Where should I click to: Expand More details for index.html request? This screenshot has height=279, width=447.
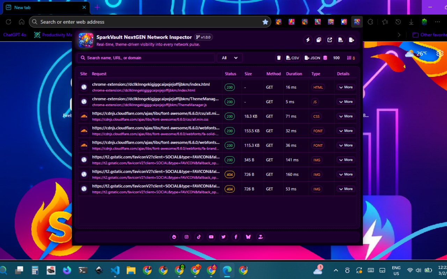tap(346, 87)
